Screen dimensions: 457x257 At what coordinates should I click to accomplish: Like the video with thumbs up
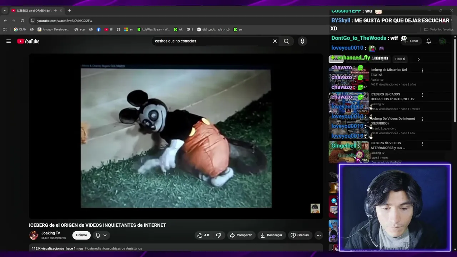tap(203, 235)
